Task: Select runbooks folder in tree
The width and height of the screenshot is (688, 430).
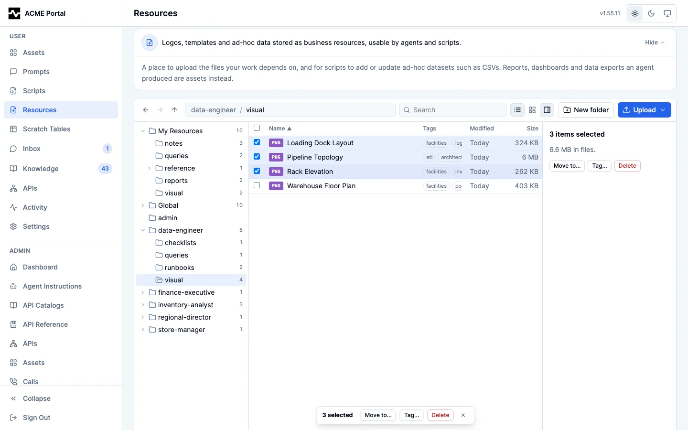Action: (x=191, y=268)
